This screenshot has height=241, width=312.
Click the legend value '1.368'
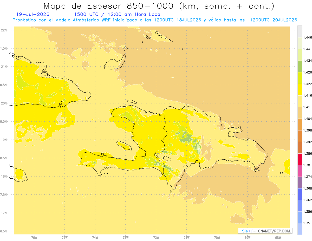308,188
